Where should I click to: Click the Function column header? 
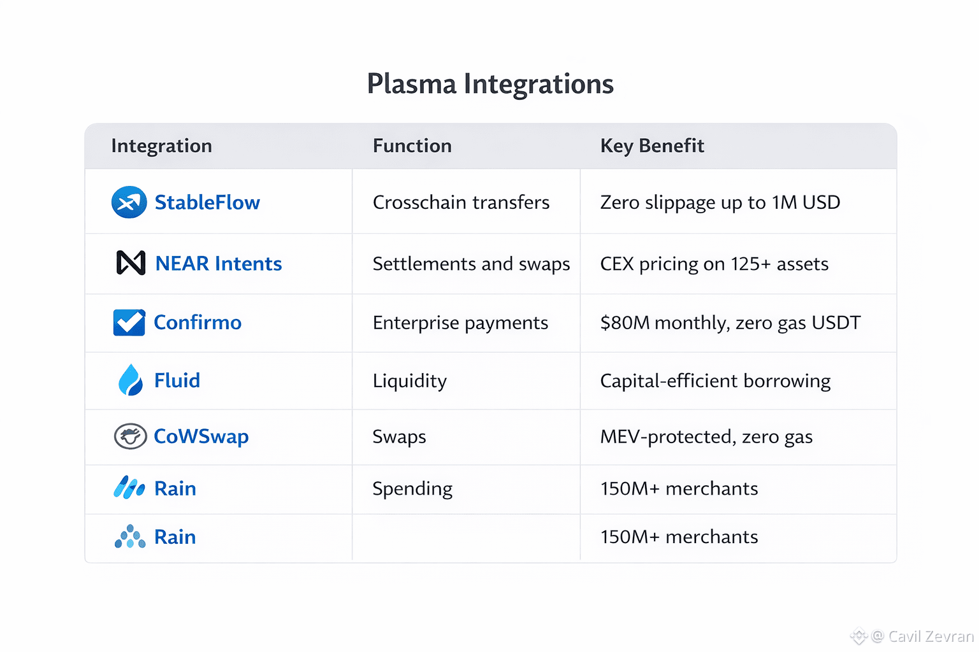(x=412, y=146)
